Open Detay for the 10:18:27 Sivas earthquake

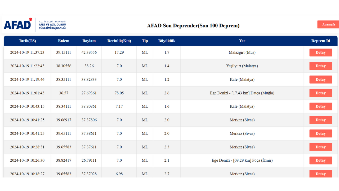(320, 174)
